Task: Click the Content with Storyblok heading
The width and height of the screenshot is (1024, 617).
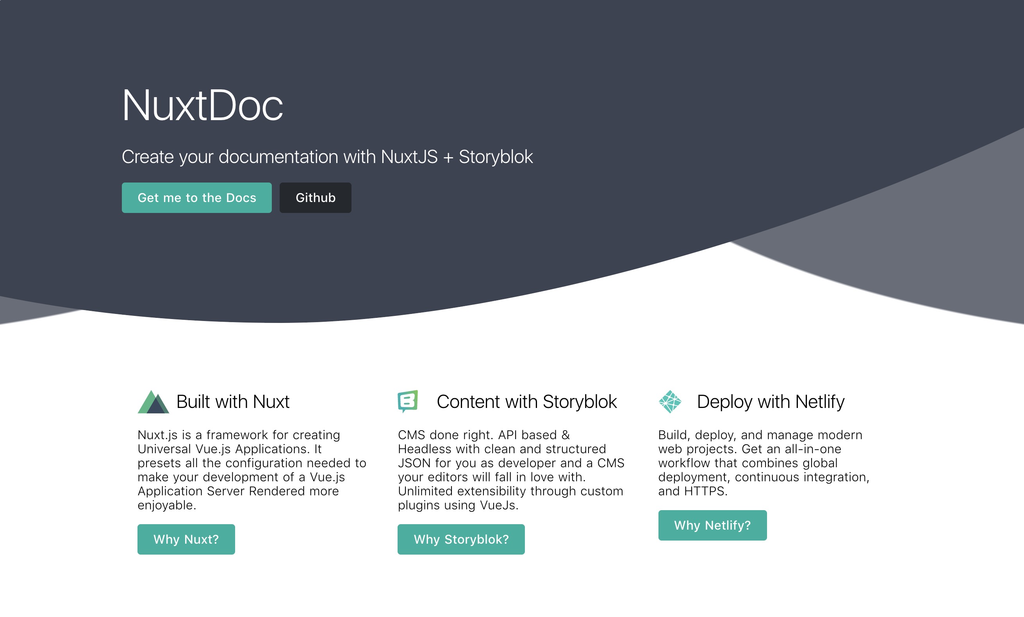Action: point(526,402)
